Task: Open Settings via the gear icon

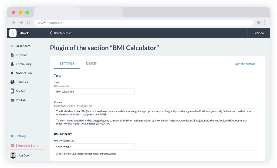Action: click(12, 136)
